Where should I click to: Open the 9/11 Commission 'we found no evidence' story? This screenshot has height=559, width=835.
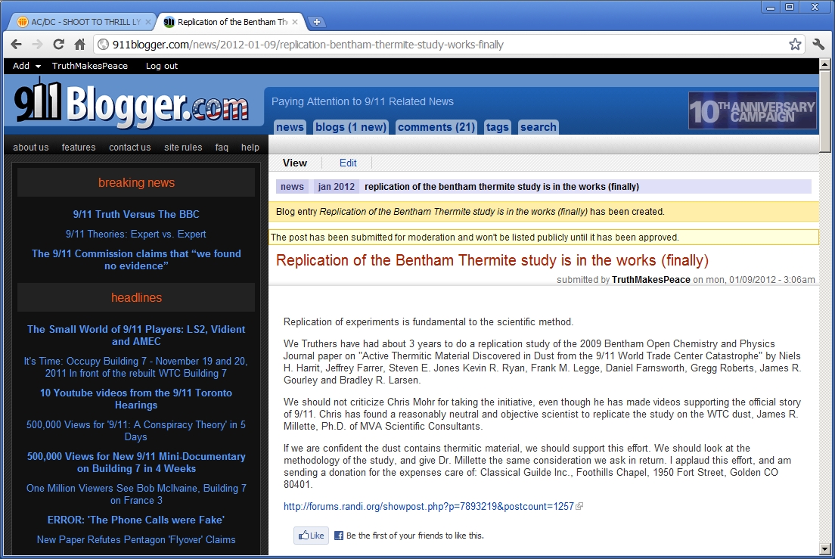(136, 259)
